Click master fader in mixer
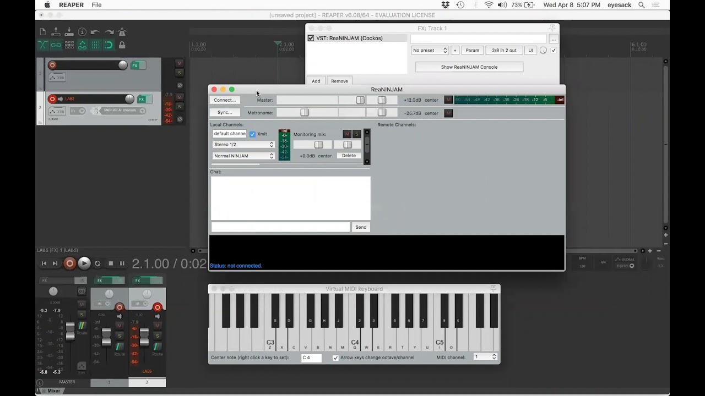Image resolution: width=705 pixels, height=396 pixels. [x=70, y=330]
